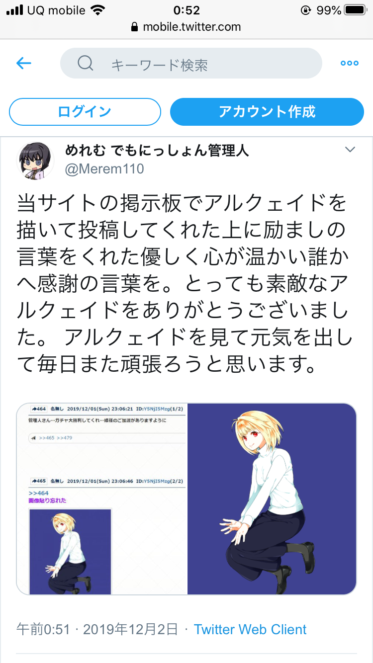The width and height of the screenshot is (373, 663).
Task: Tap the Wi-Fi status icon
Action: coord(98,10)
